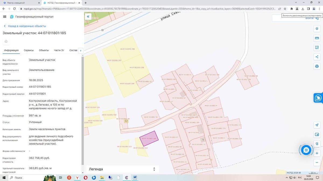323x181 pixels.
Task: Click the area value 997 кв. м
Action: click(x=35, y=116)
